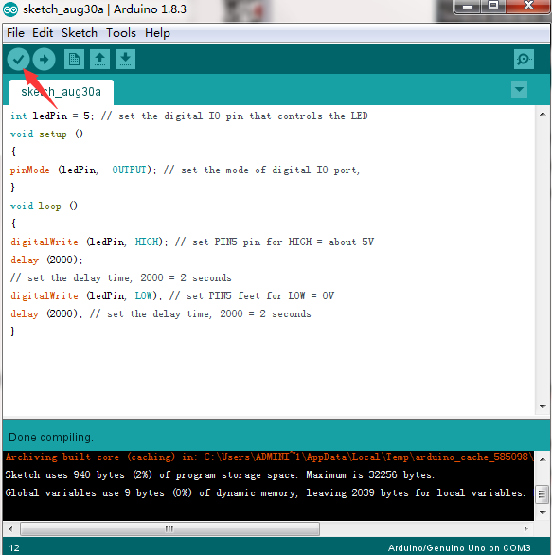The image size is (552, 555).
Task: Click the console horizontal scroll right arrow
Action: click(525, 528)
